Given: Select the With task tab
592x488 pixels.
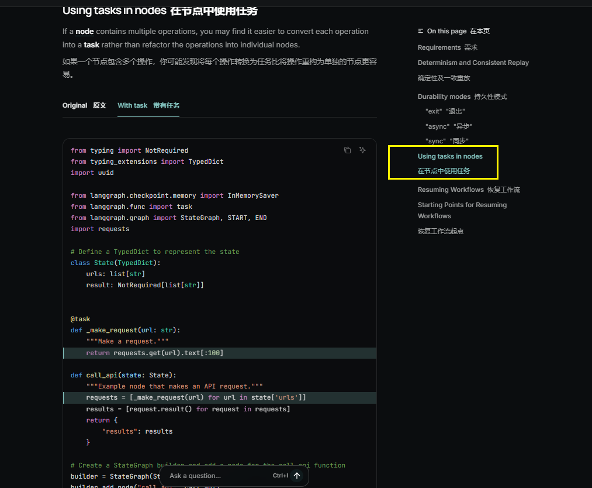Looking at the screenshot, I should [148, 105].
